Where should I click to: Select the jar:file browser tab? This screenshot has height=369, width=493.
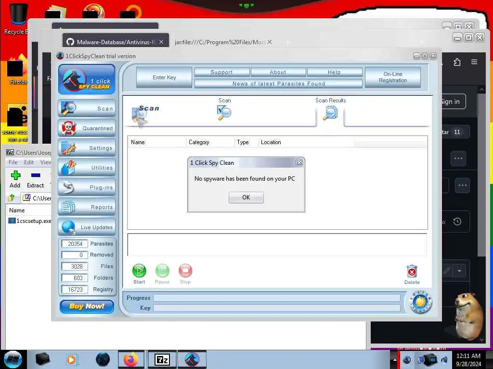[220, 42]
